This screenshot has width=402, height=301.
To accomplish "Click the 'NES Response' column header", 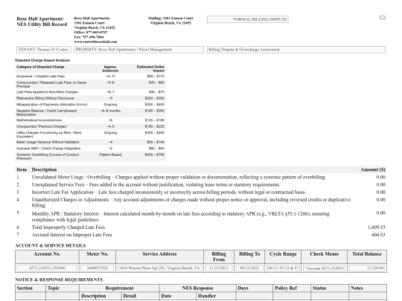I will (198, 288).
